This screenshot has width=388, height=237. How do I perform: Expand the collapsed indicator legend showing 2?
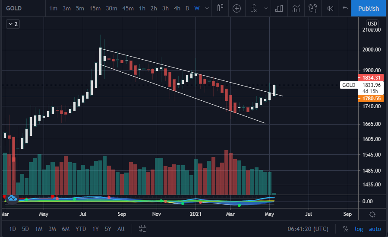[x=13, y=24]
